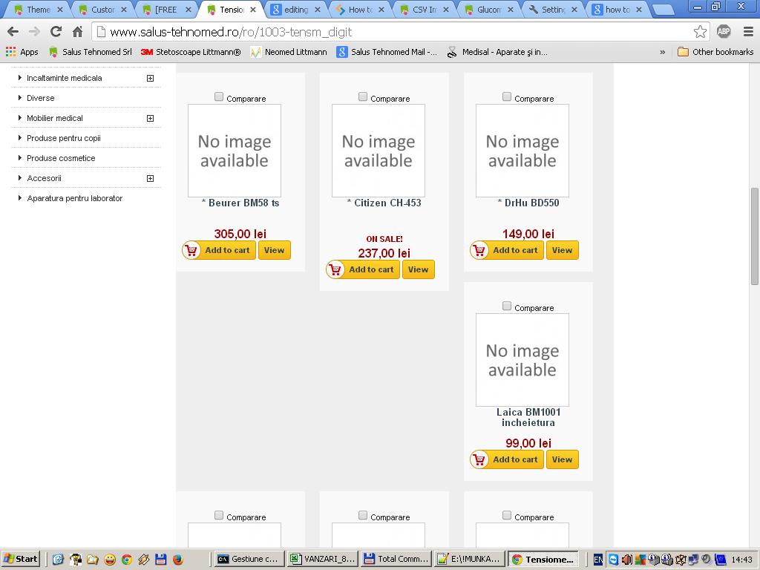Open Salus Tehnomed Srl bookmark
This screenshot has height=570, width=760.
point(90,52)
